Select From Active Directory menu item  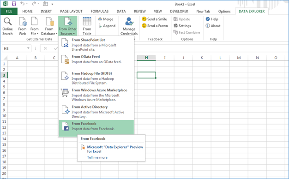click(x=96, y=112)
